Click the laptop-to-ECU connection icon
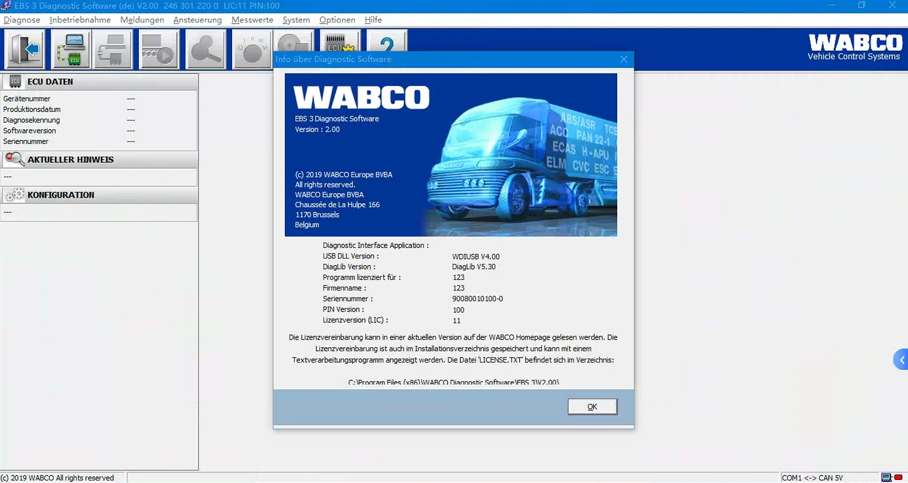 tap(71, 49)
